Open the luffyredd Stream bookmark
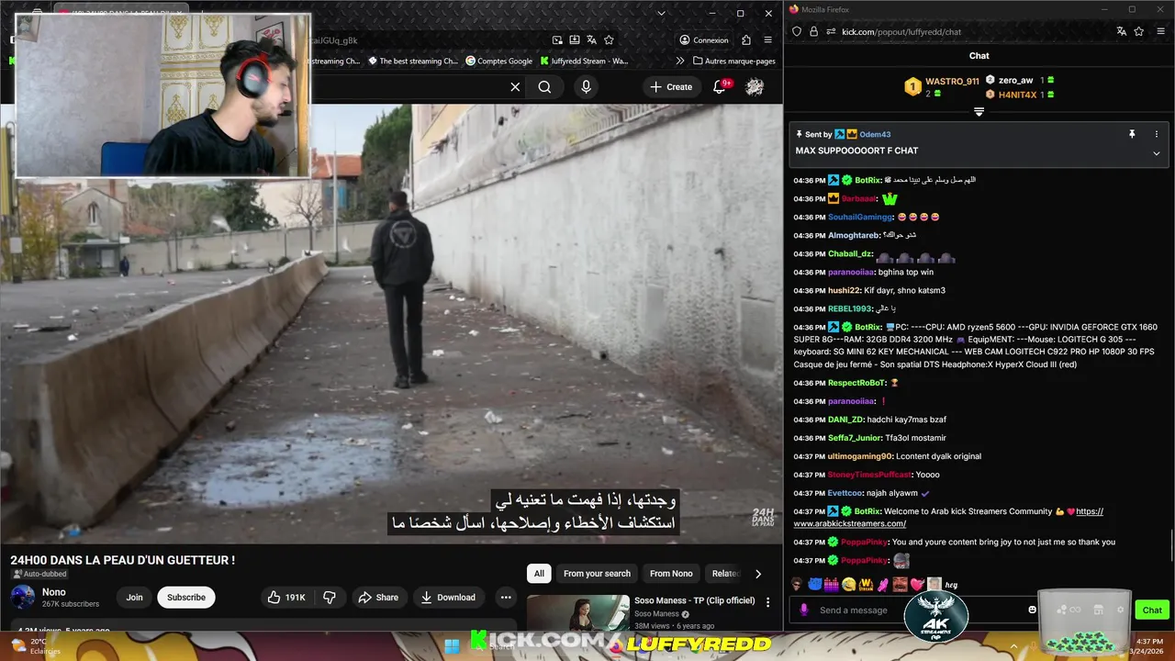The height and width of the screenshot is (661, 1175). 584,62
